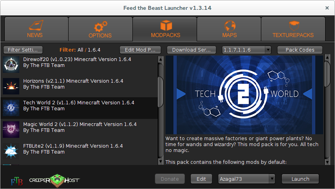Click the Texturepacks block icon
The image size is (335, 189).
pos(294,26)
